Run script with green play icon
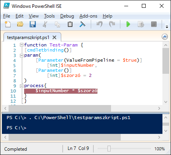 pos(128,24)
